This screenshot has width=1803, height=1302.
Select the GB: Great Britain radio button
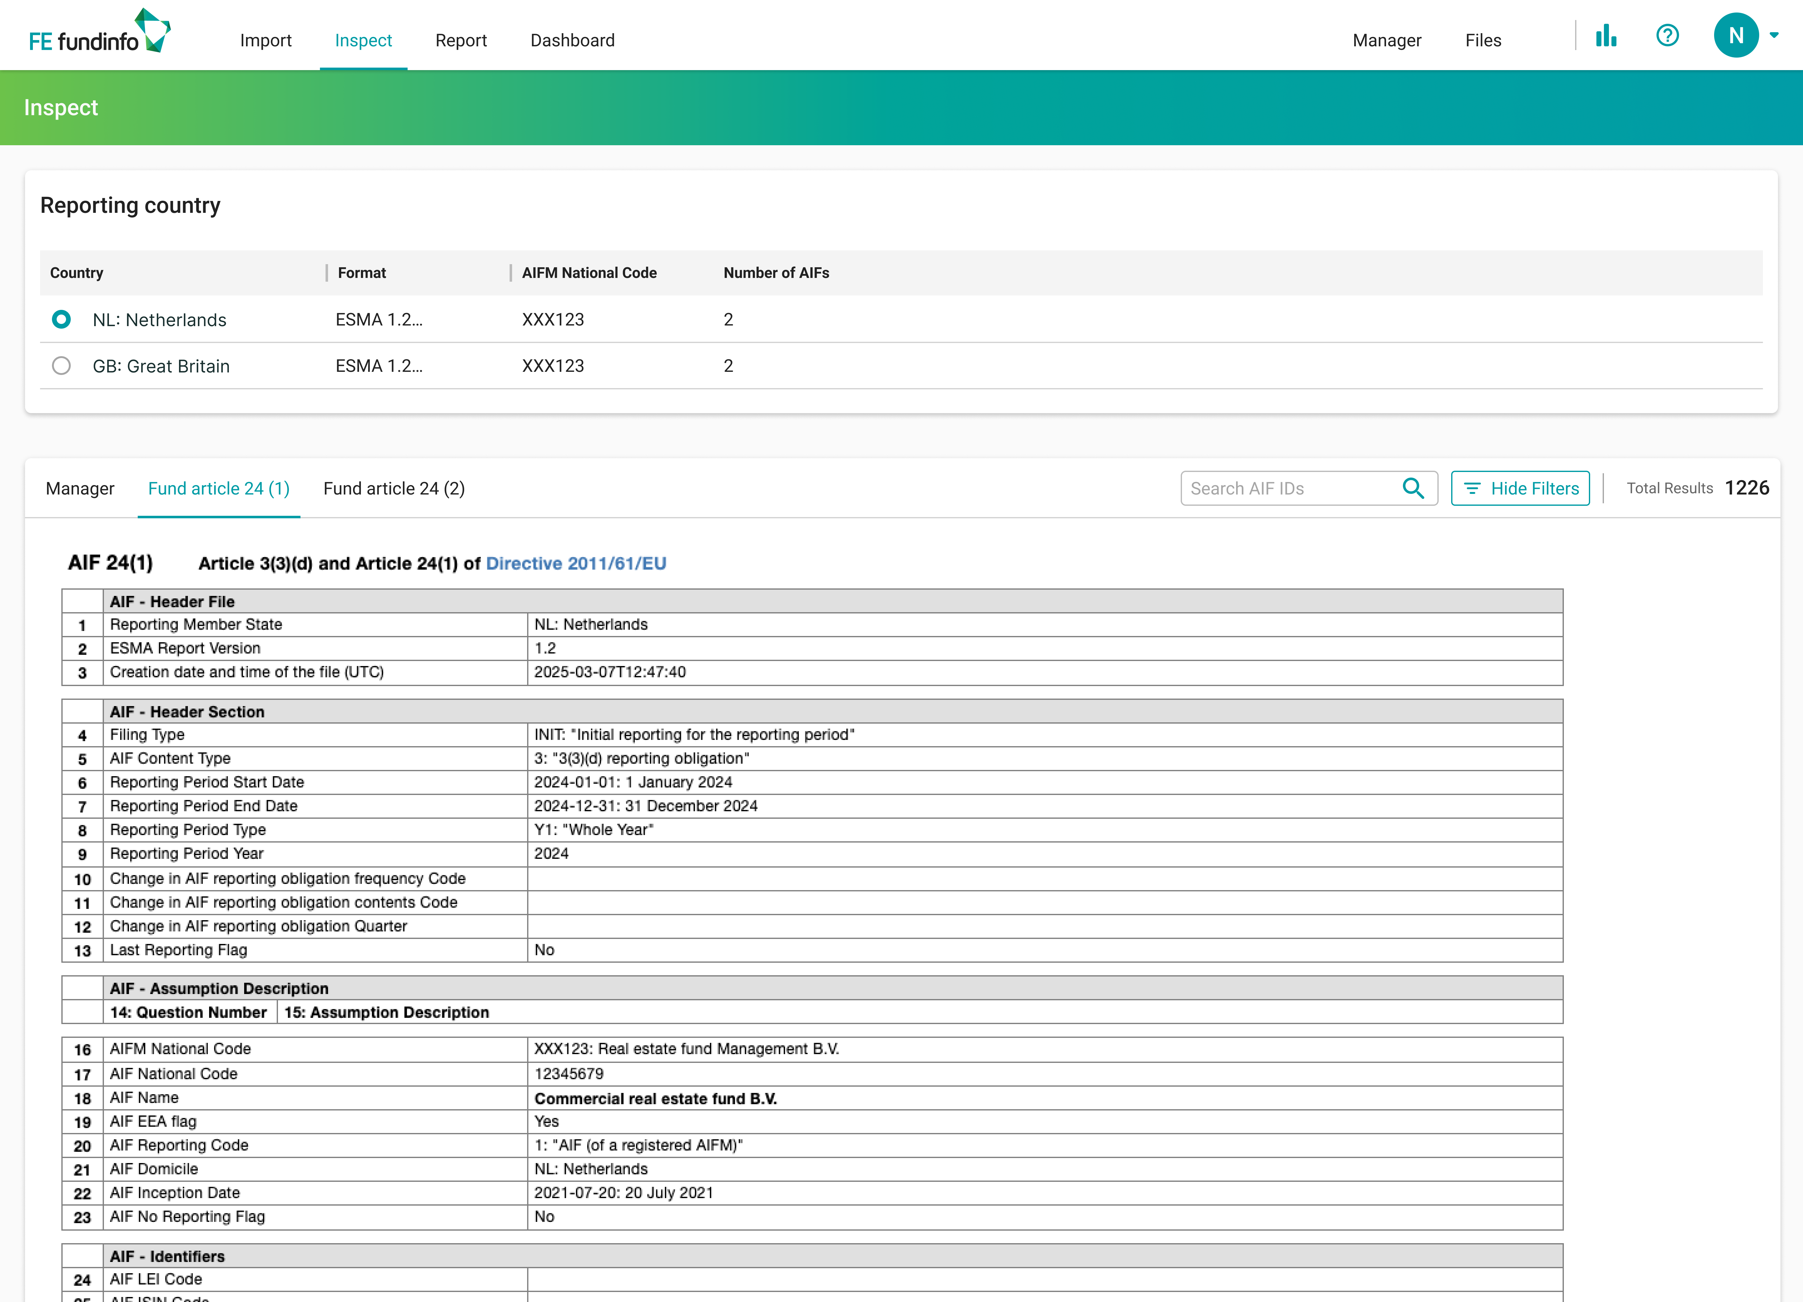(x=61, y=366)
